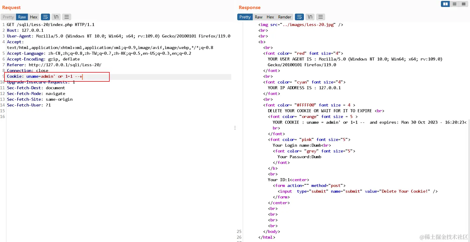Click the 'YOUR COOKIE : uname = admin' response line
This screenshot has width=470, height=242.
(x=369, y=122)
